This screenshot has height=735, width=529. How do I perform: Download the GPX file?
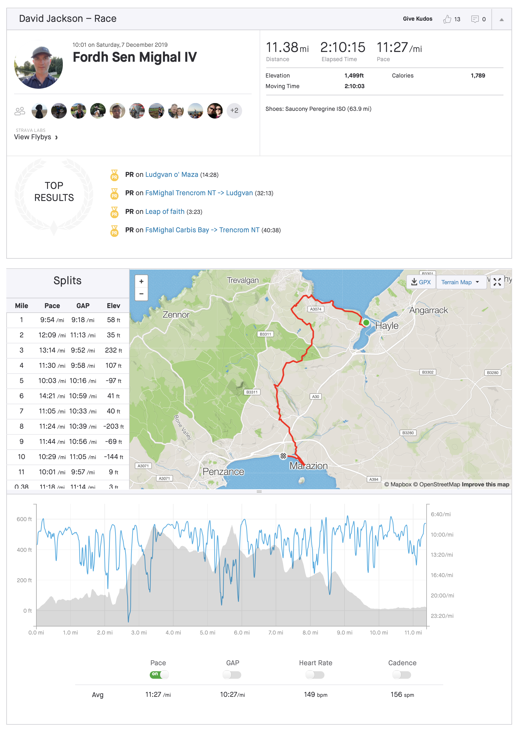421,282
